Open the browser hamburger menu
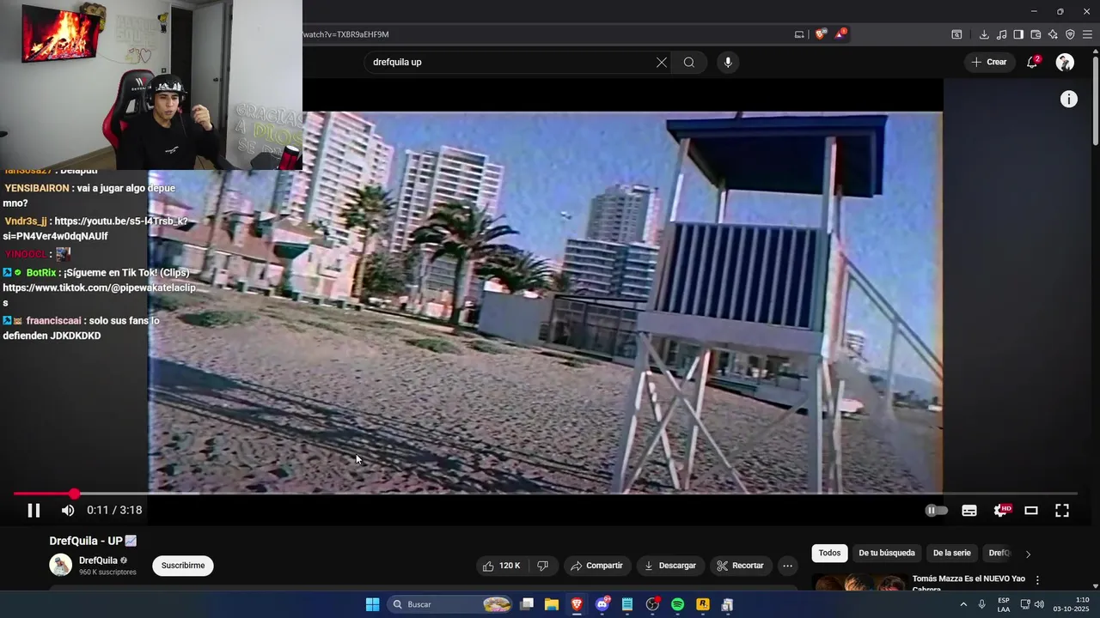The width and height of the screenshot is (1100, 618). pyautogui.click(x=1088, y=34)
